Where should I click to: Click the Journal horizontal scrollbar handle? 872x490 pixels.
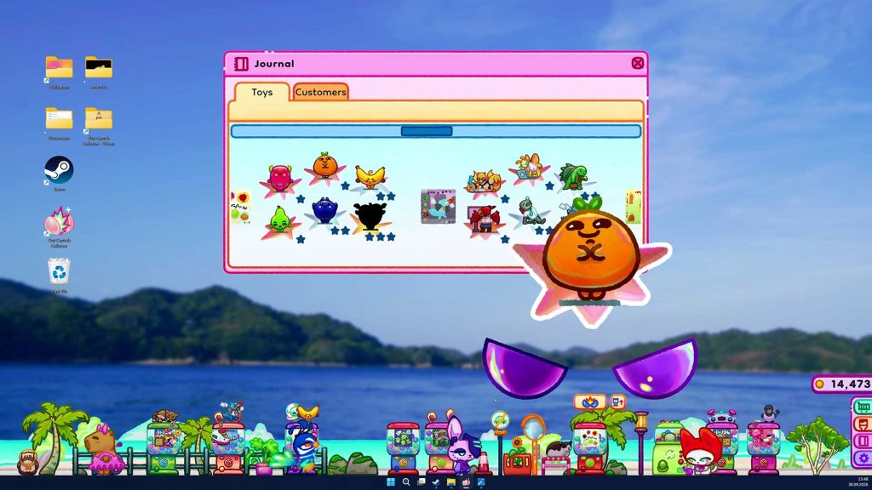tap(427, 131)
